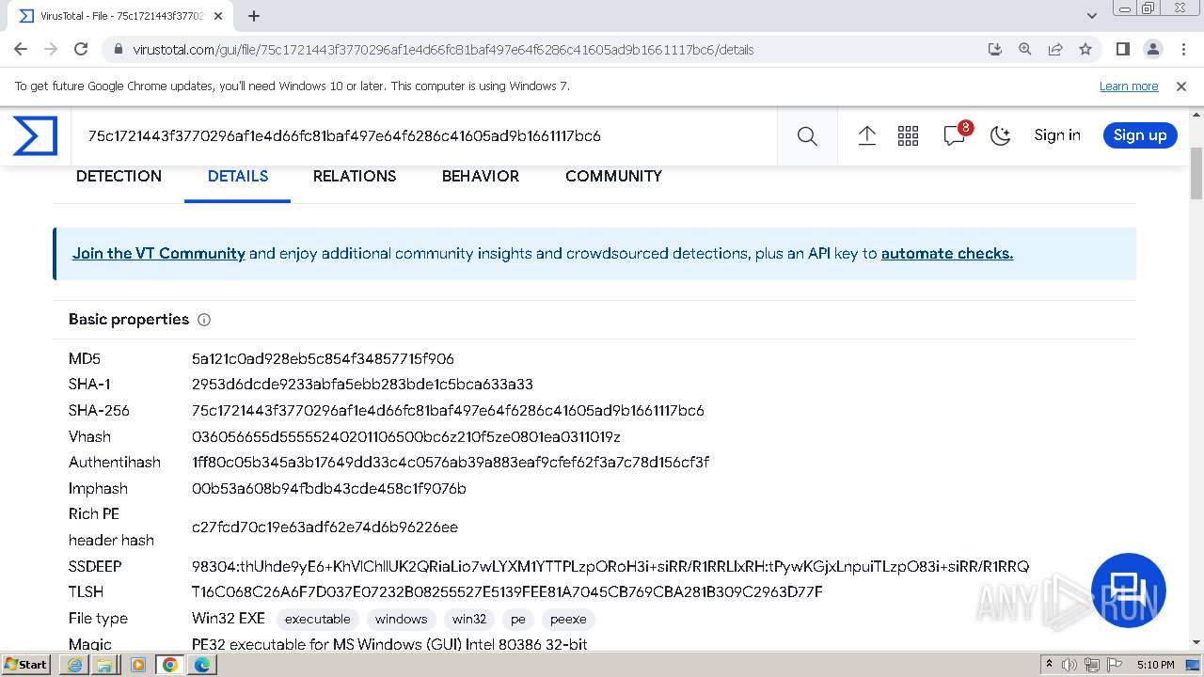Click the taskbar clock 5:10 PM
This screenshot has width=1204, height=677.
[1155, 665]
